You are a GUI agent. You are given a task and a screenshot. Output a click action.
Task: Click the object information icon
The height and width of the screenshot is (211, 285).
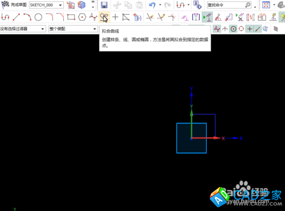click(x=197, y=5)
